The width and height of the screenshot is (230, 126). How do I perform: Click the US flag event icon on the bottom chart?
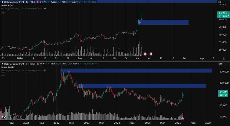pyautogui.click(x=183, y=118)
